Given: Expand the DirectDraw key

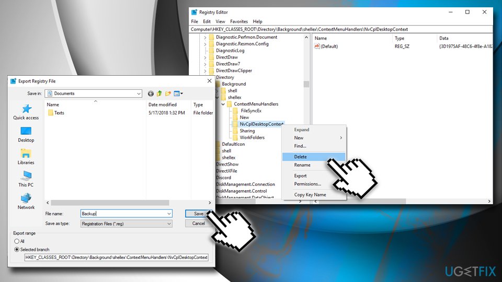Looking at the screenshot, I should [205, 57].
